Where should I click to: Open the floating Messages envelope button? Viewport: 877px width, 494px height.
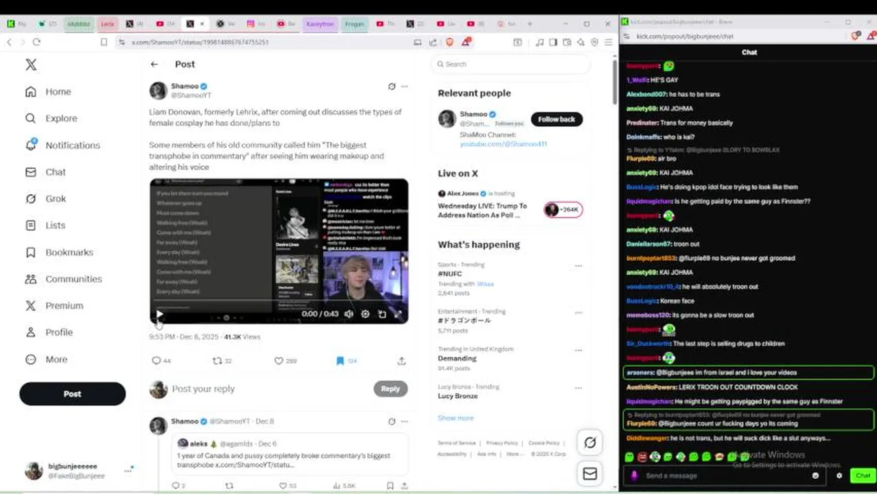click(590, 473)
